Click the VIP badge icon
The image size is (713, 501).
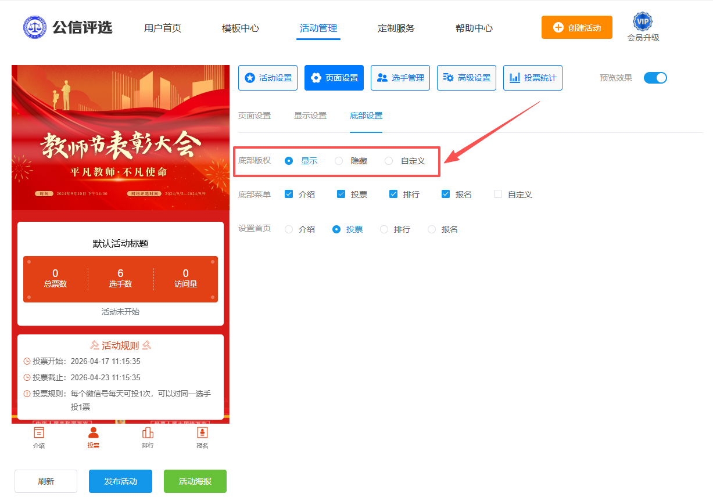point(642,21)
